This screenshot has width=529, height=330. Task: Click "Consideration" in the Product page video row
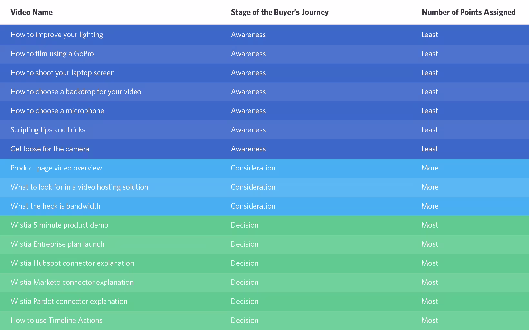point(253,168)
